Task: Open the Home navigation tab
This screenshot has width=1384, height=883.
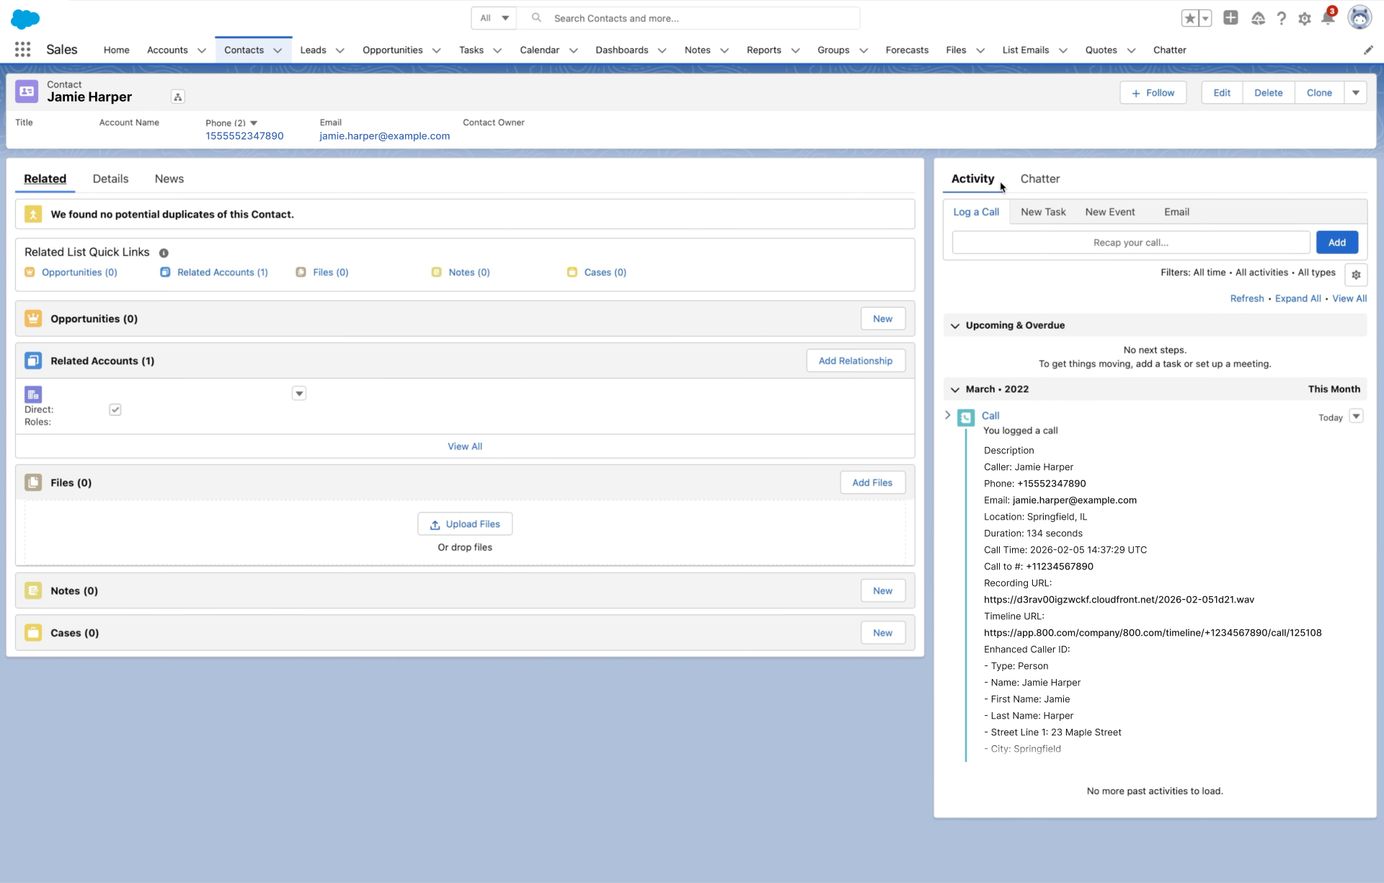Action: click(116, 50)
